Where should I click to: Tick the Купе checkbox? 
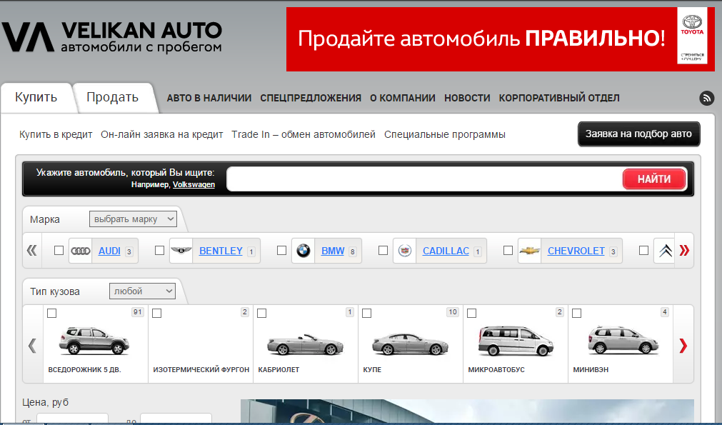pyautogui.click(x=367, y=313)
